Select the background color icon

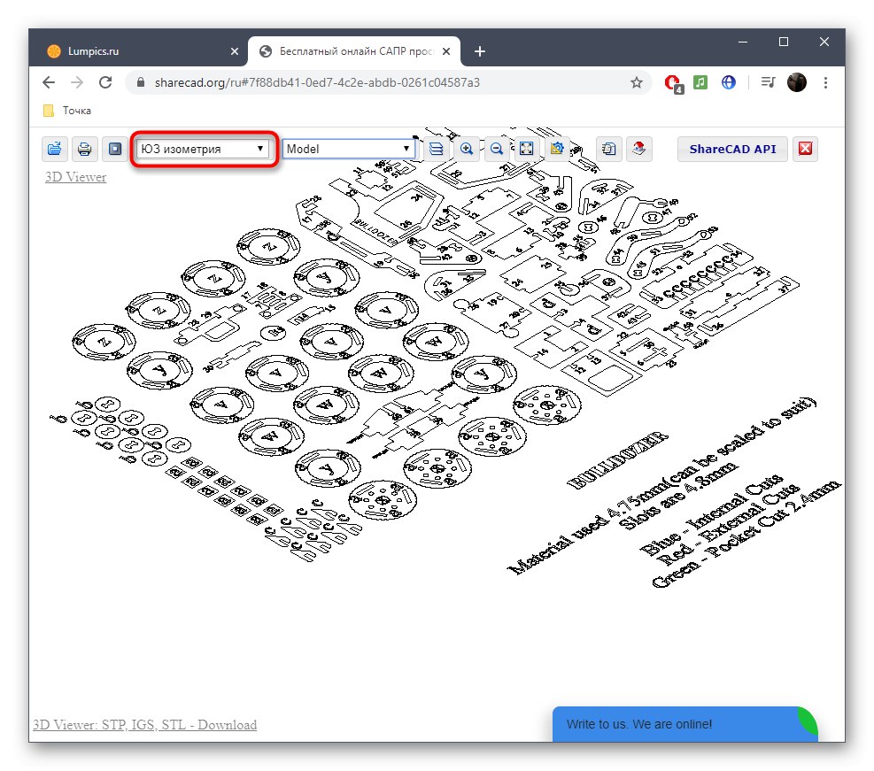pyautogui.click(x=114, y=149)
